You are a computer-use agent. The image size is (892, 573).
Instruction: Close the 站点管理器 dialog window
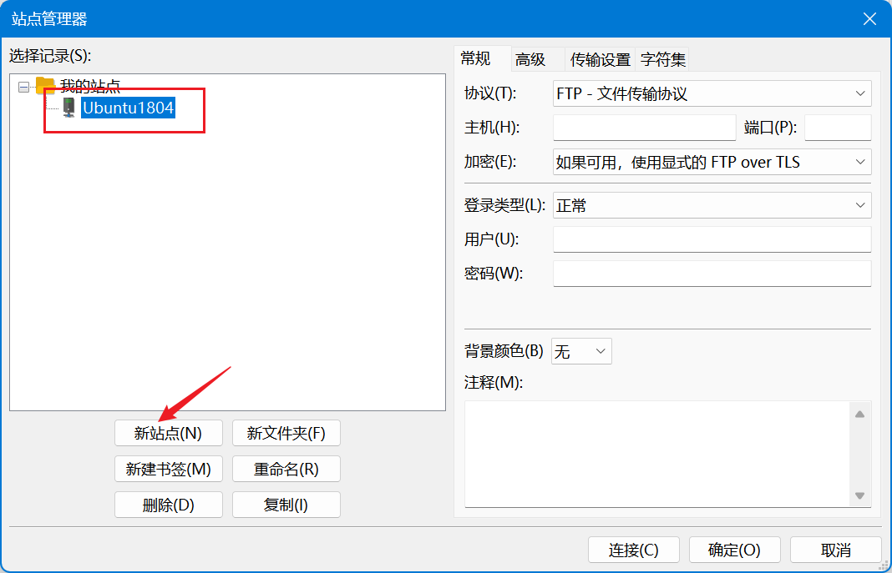pyautogui.click(x=869, y=18)
